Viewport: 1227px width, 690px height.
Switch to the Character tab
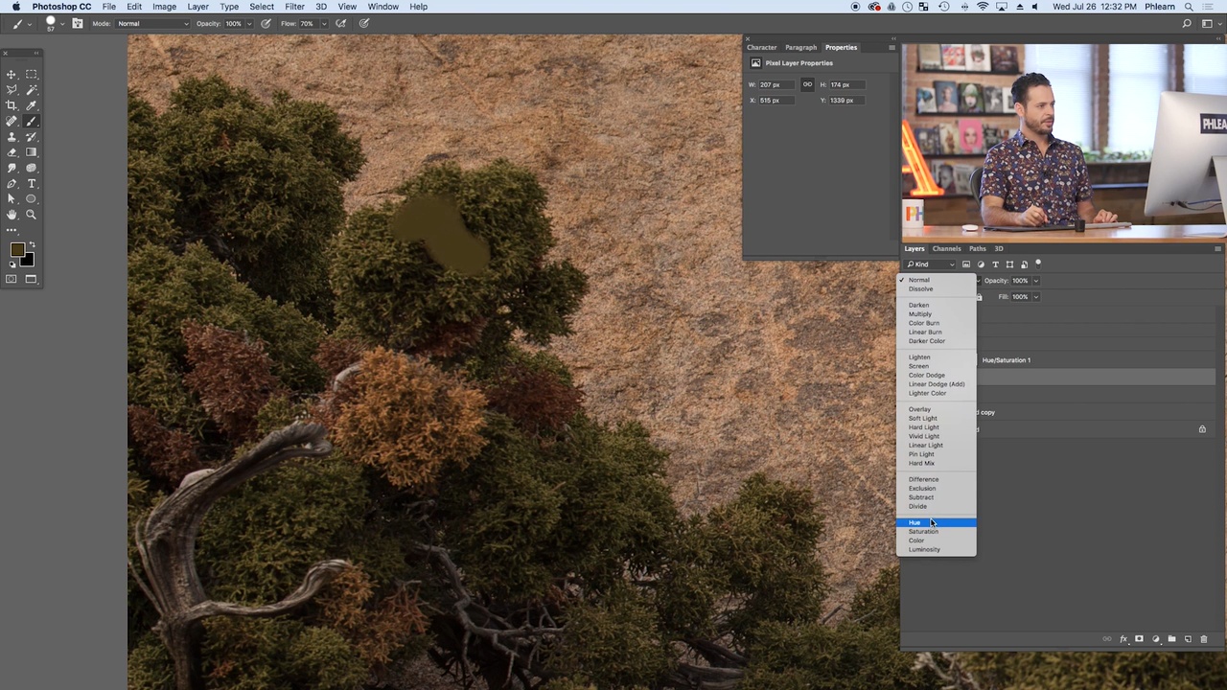coord(762,48)
